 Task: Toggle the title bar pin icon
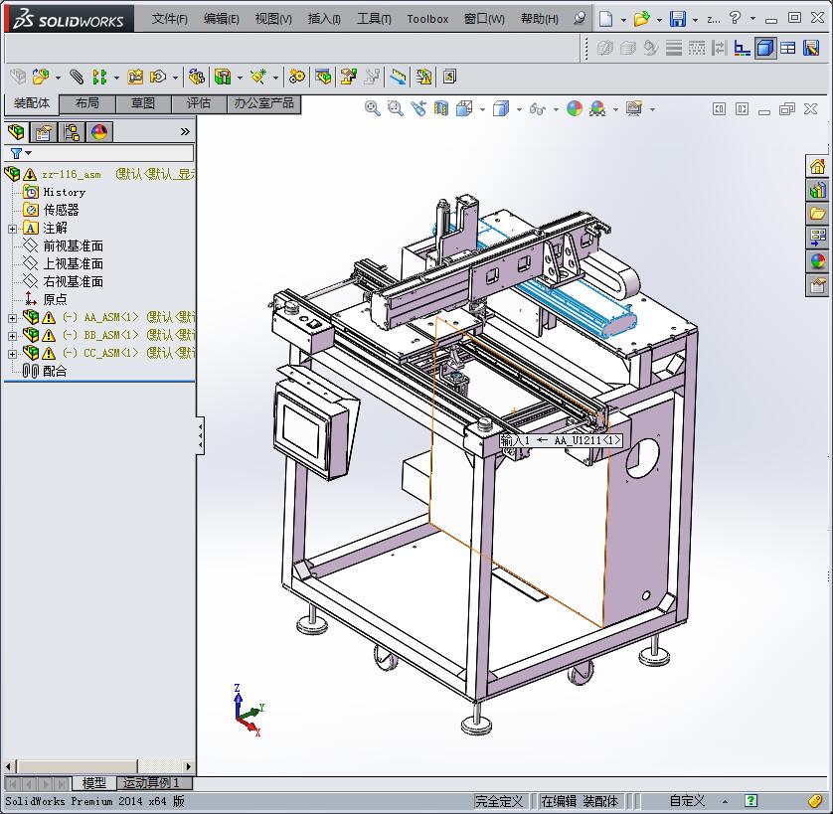(x=580, y=19)
